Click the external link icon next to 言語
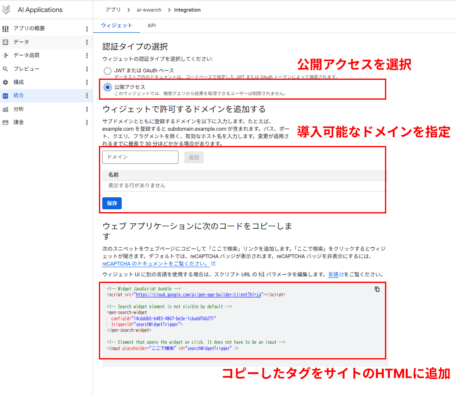This screenshot has height=395, width=457. (x=342, y=275)
